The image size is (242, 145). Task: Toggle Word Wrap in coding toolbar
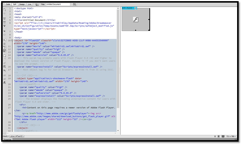click(5, 47)
